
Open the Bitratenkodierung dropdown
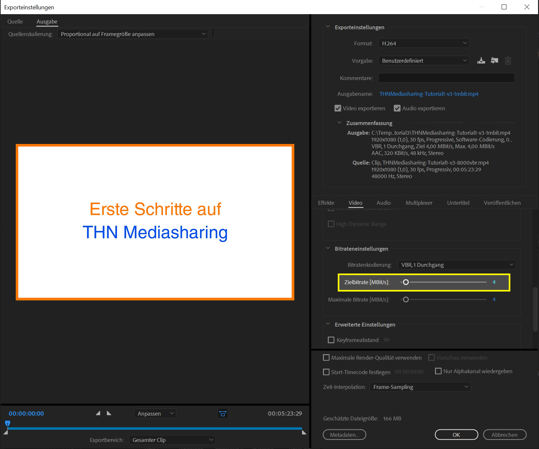pyautogui.click(x=456, y=265)
